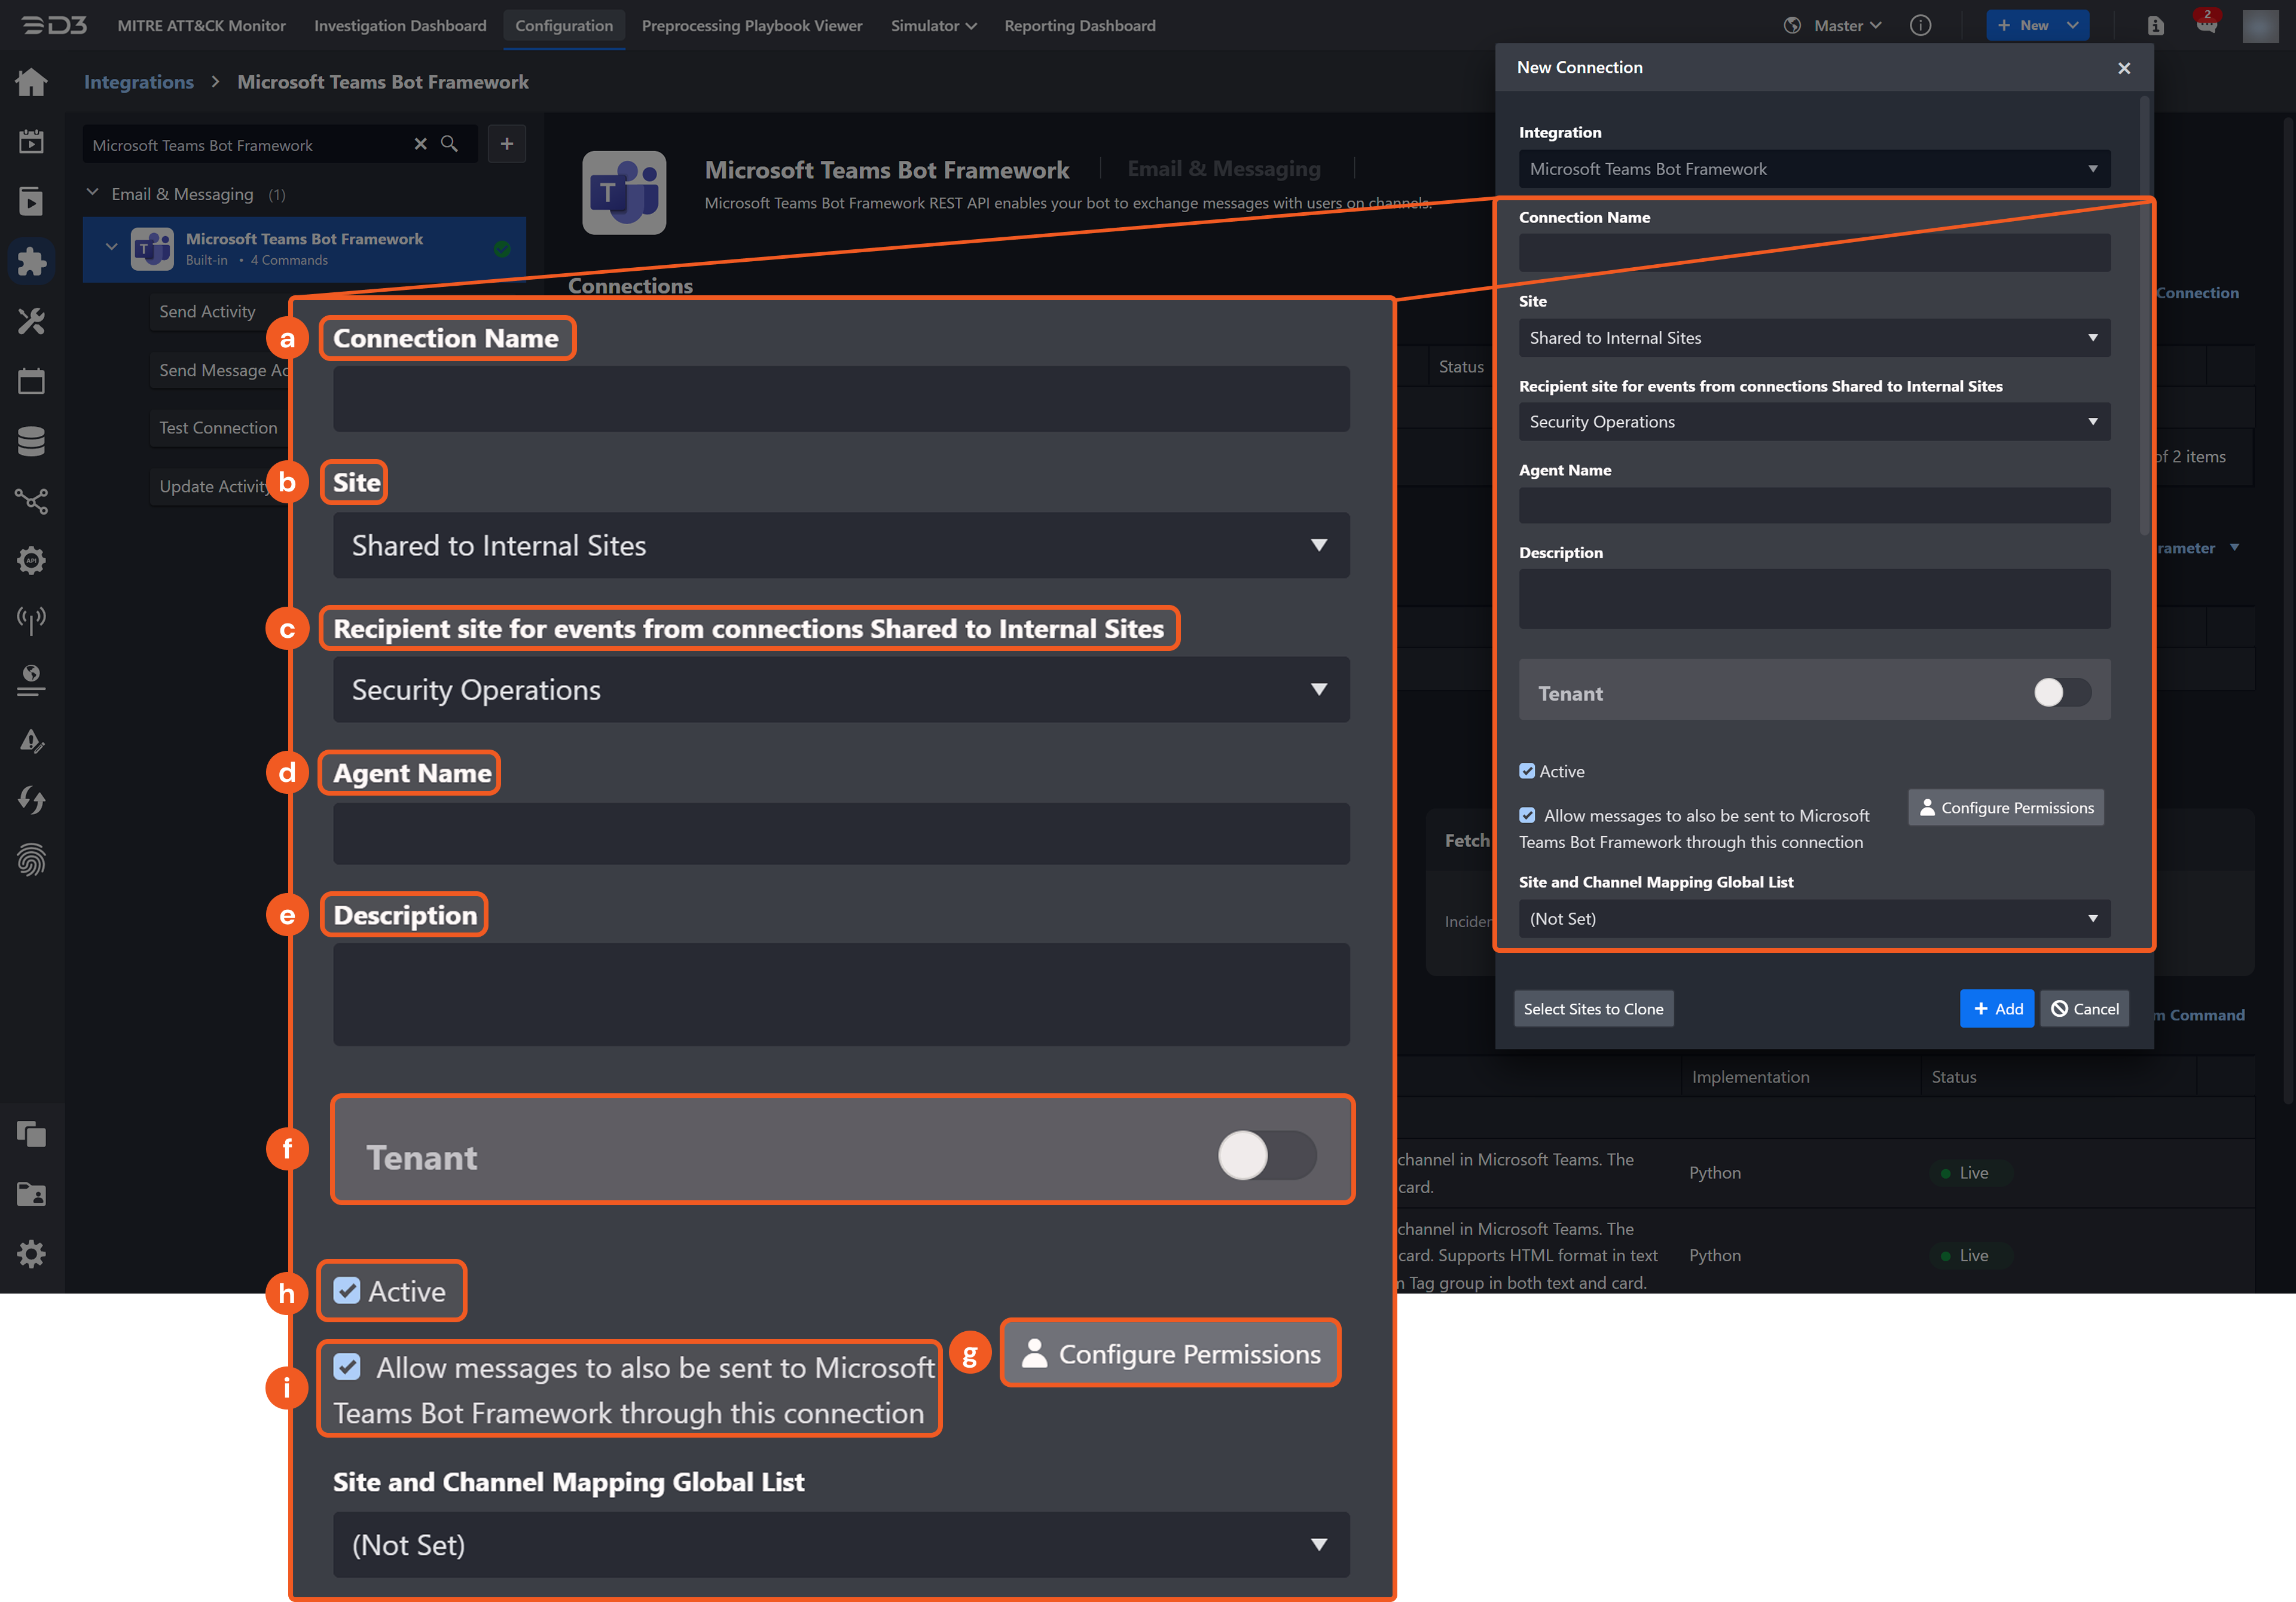Open the info circle icon in top bar
Image resolution: width=2296 pixels, height=1602 pixels.
(x=1920, y=26)
